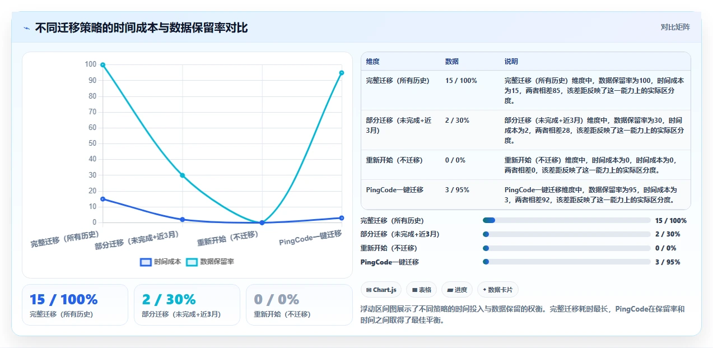Click the PingCode一键迁移 progress bar
This screenshot has width=713, height=348.
tap(566, 262)
